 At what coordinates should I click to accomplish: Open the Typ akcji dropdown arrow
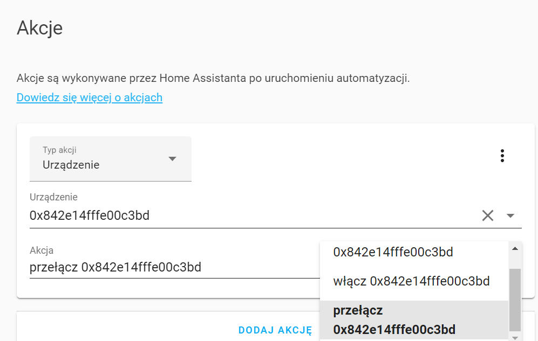(172, 159)
